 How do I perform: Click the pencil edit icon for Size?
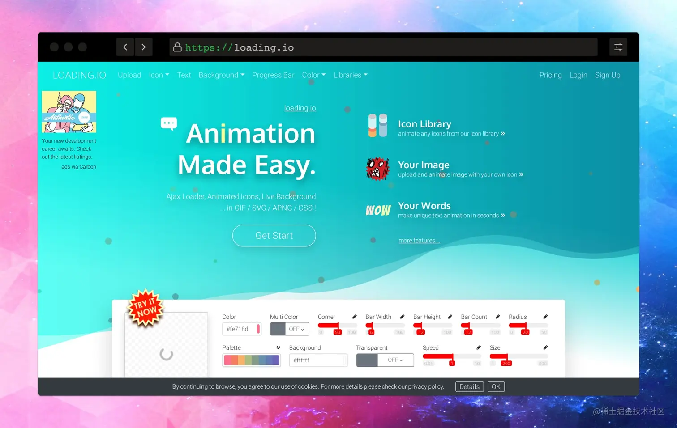(x=545, y=347)
